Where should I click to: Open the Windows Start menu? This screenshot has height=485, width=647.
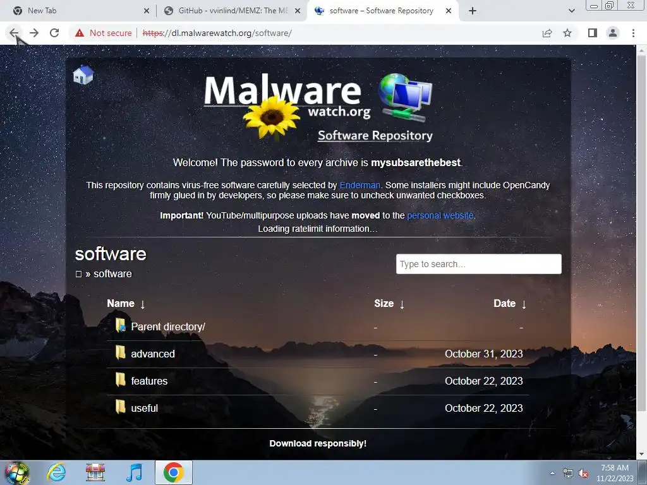click(x=17, y=472)
